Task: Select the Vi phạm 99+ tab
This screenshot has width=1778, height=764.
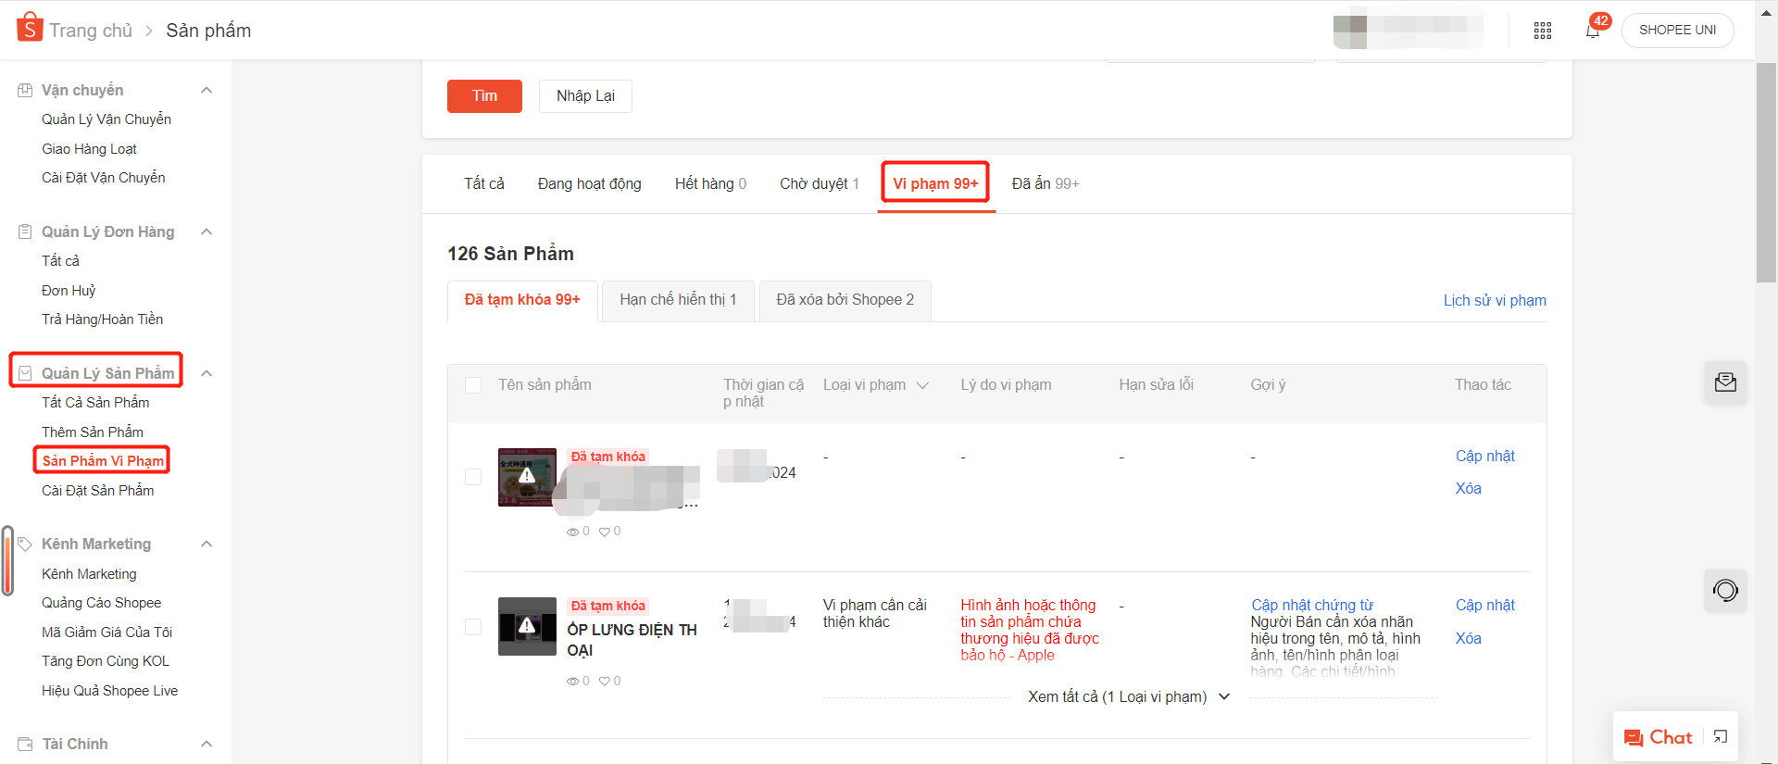Action: pos(935,183)
